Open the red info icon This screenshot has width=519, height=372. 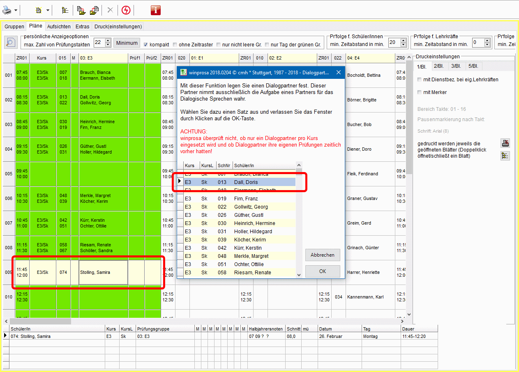click(x=155, y=10)
